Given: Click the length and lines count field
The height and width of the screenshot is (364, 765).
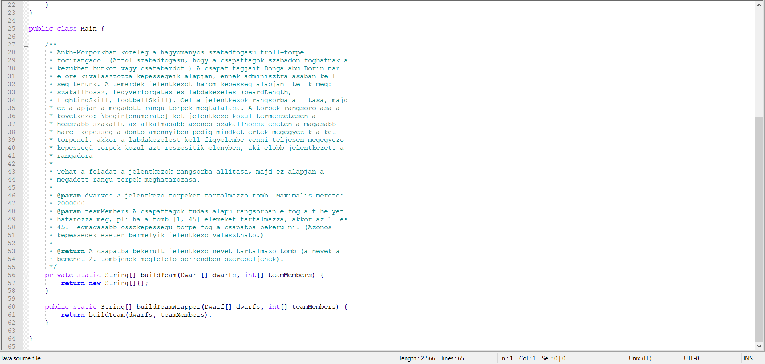Looking at the screenshot, I should 432,358.
